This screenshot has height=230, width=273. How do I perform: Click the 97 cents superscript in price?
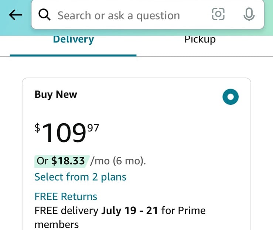93,128
